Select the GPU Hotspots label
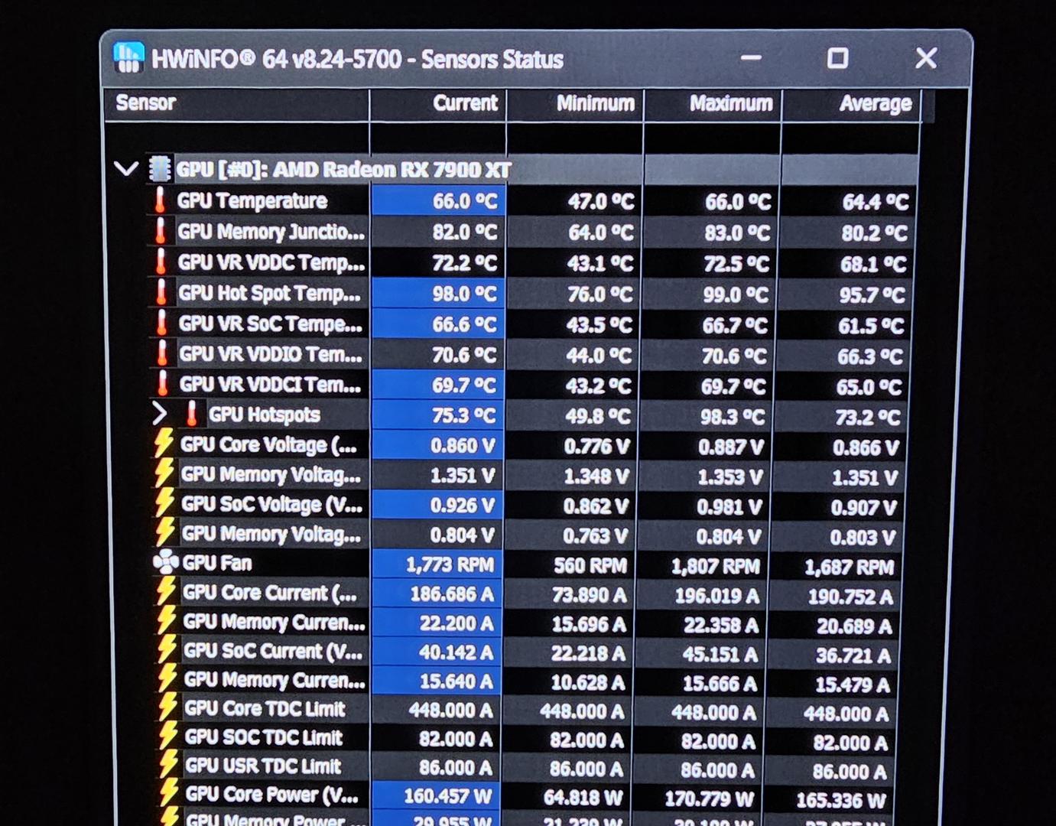The image size is (1056, 826). pos(265,415)
